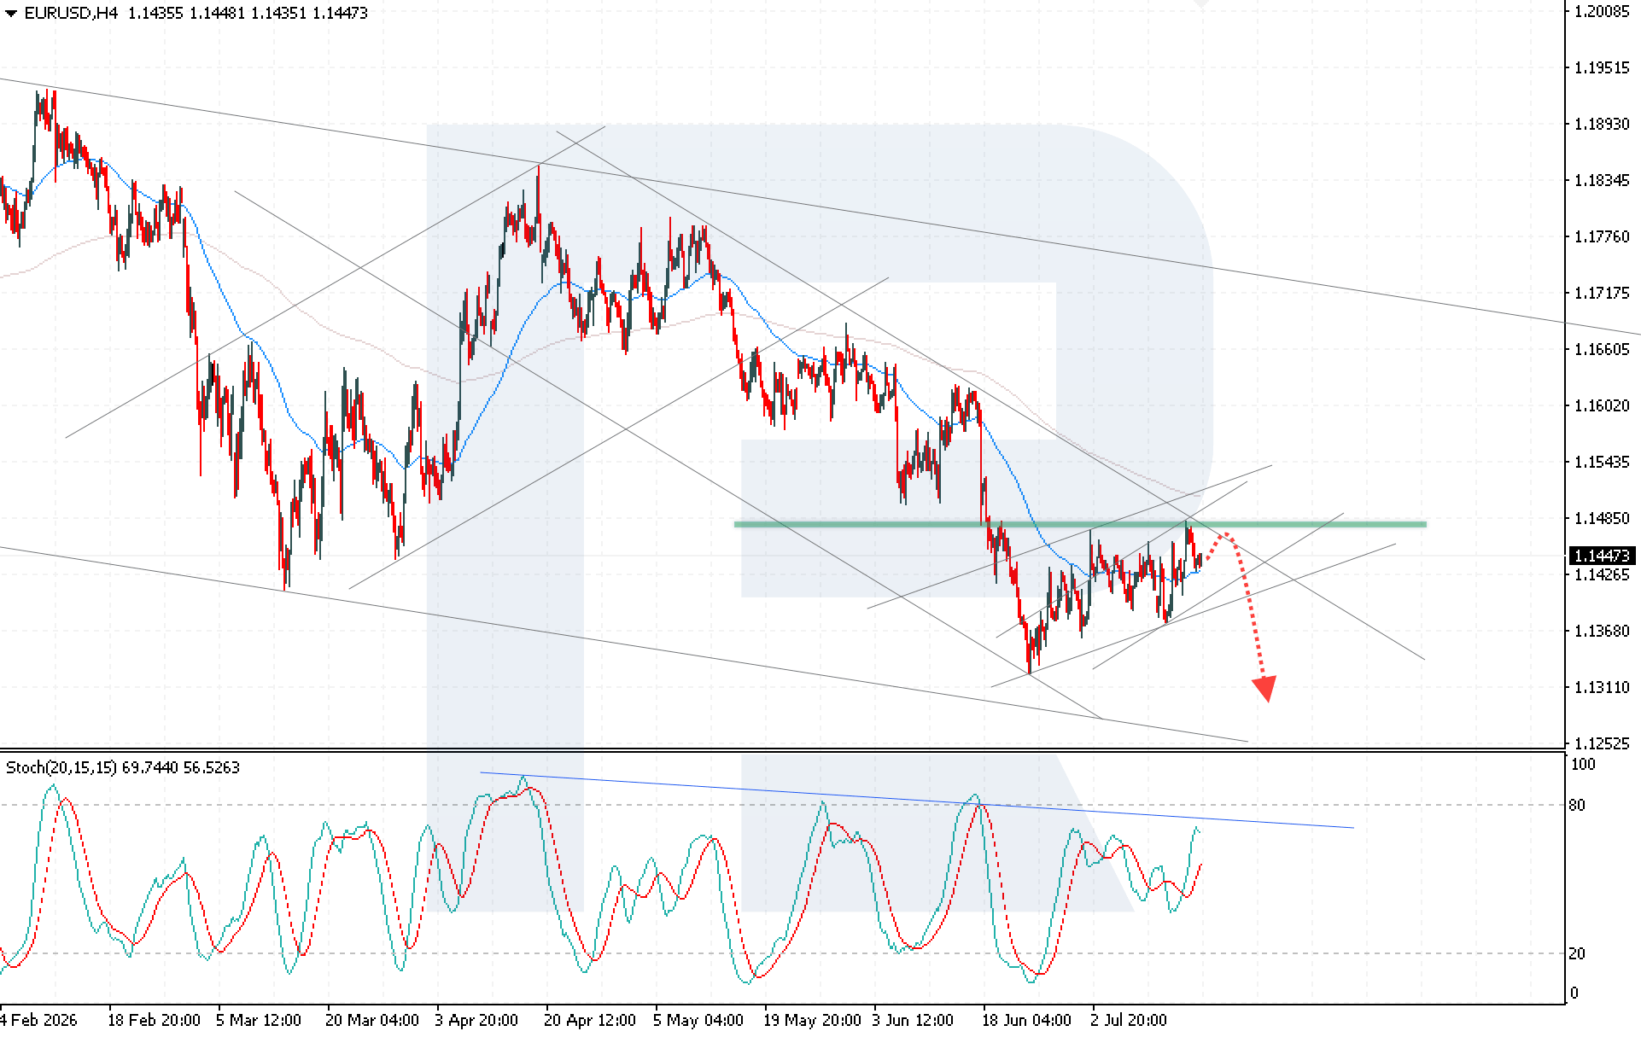
Task: Click the 1.15435 price axis label
Action: (x=1602, y=462)
